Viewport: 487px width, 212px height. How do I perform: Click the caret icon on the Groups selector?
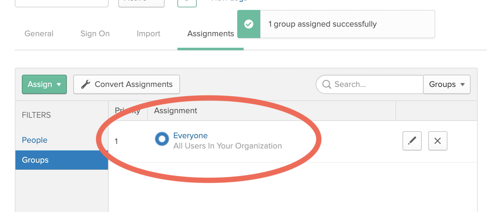tap(462, 84)
